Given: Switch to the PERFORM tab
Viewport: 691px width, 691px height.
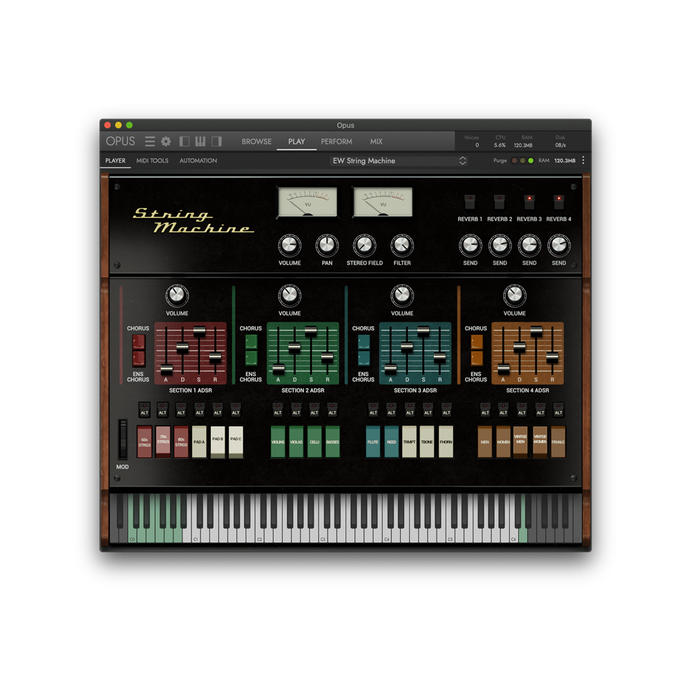Looking at the screenshot, I should click(337, 142).
